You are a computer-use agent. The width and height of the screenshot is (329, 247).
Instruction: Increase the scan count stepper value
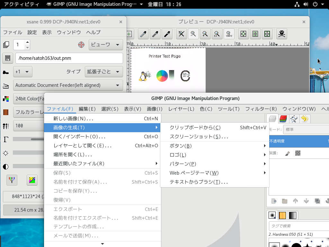[x=27, y=42]
